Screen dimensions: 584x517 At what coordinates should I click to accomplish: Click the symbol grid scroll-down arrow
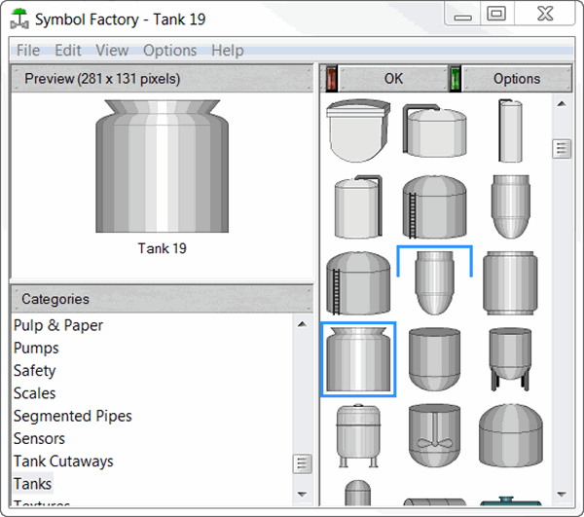562,495
